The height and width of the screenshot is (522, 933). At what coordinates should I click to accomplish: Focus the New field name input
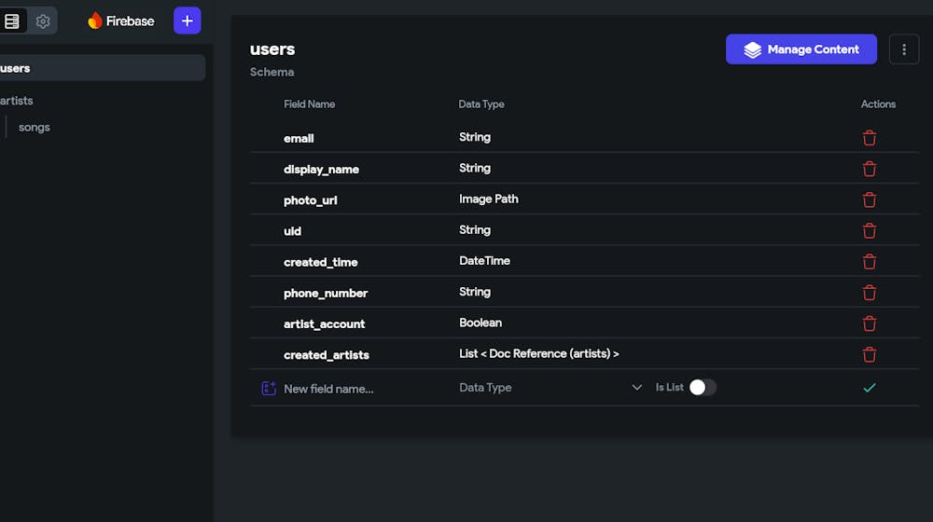click(x=355, y=389)
